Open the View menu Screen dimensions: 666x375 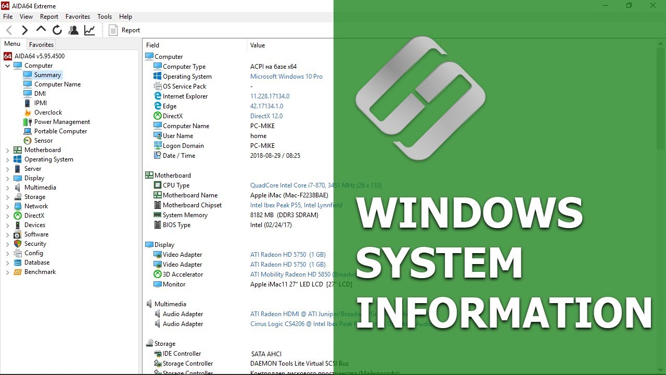pos(26,17)
